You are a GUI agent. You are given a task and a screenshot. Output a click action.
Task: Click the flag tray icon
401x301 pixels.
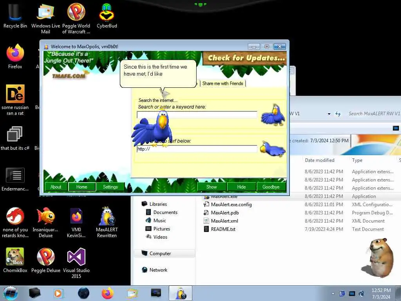click(342, 294)
